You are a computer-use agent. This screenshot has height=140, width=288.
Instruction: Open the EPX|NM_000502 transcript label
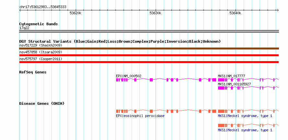[128, 76]
